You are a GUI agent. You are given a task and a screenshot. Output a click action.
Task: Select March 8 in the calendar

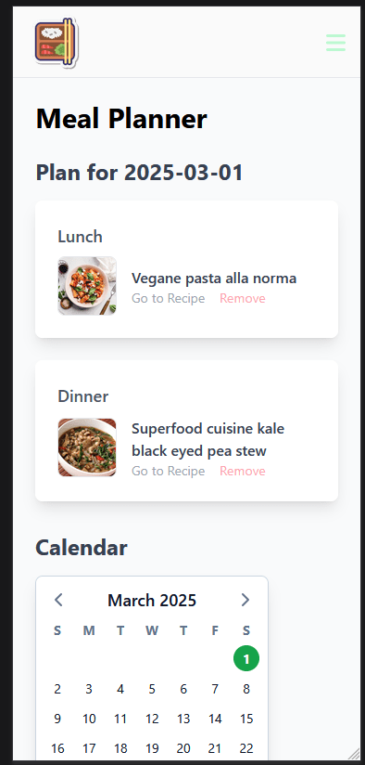246,689
